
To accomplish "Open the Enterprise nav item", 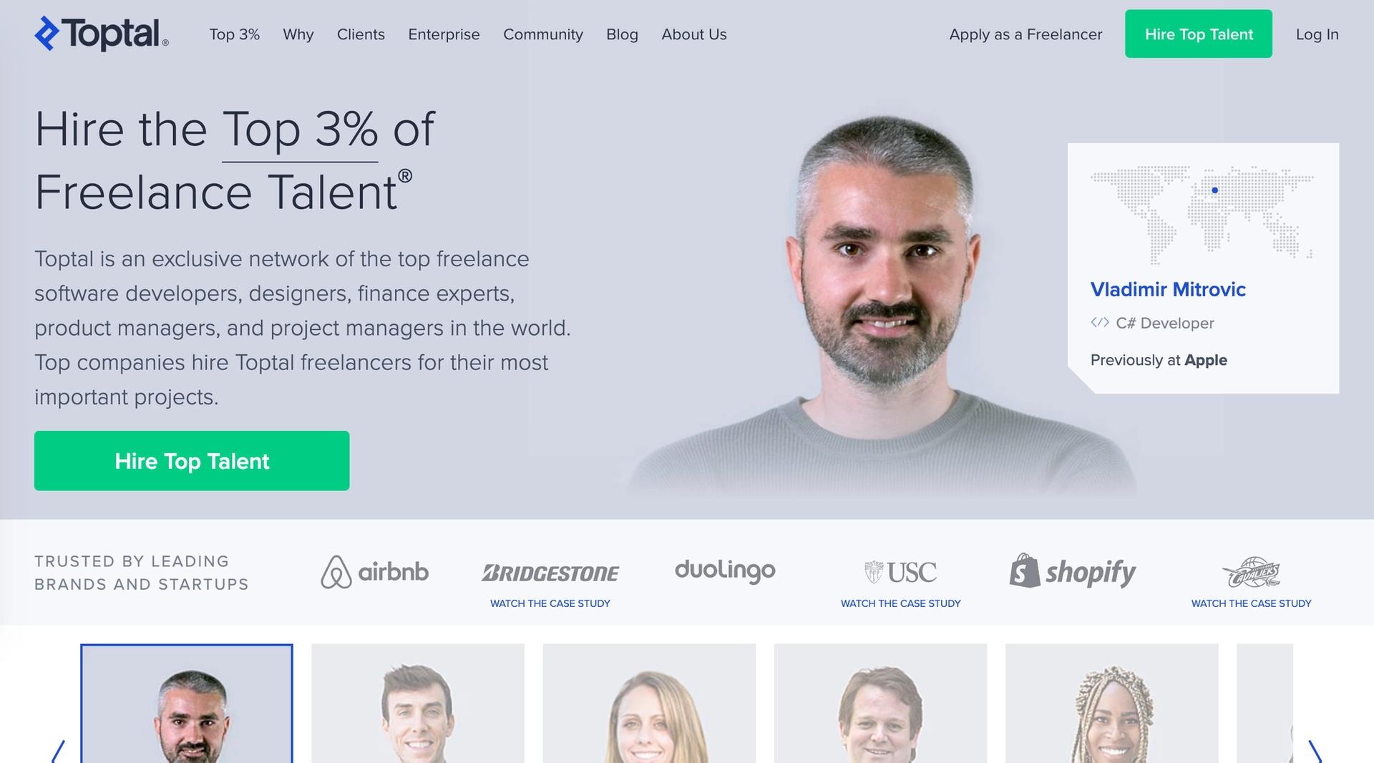I will click(x=444, y=34).
